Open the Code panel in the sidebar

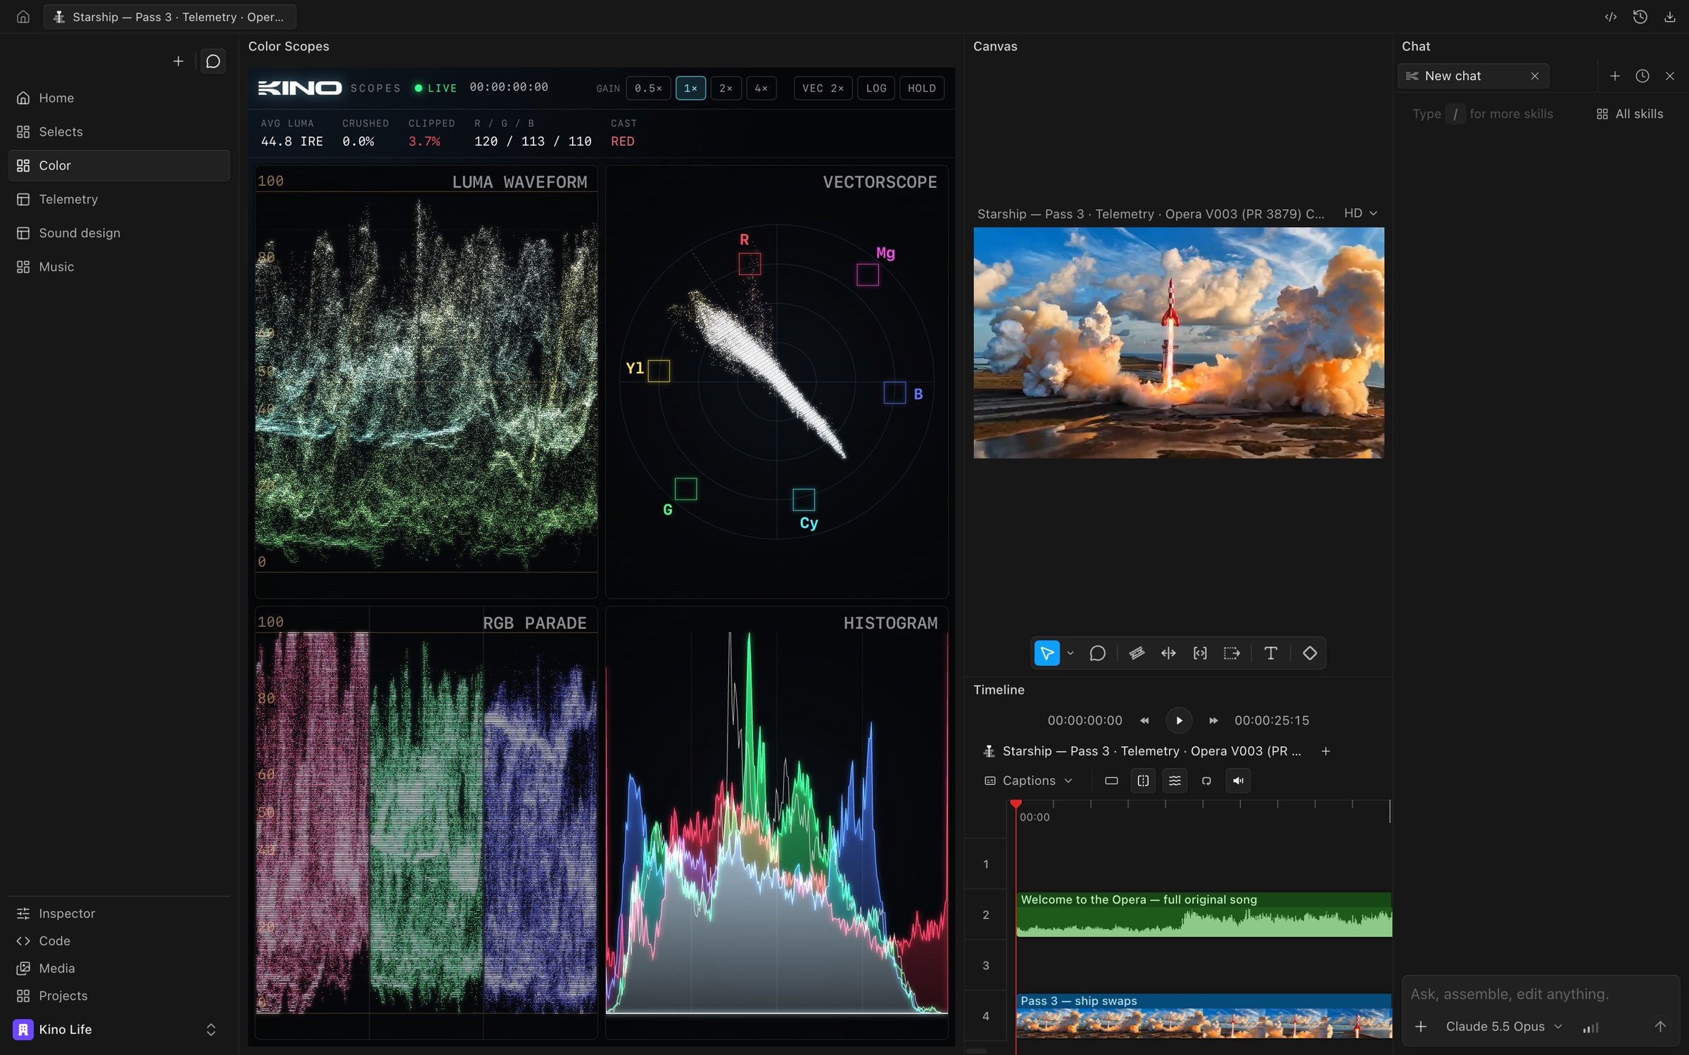click(119, 940)
